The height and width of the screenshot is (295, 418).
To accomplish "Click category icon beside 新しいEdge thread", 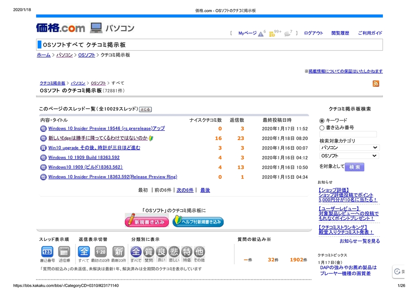I will 43,138.
